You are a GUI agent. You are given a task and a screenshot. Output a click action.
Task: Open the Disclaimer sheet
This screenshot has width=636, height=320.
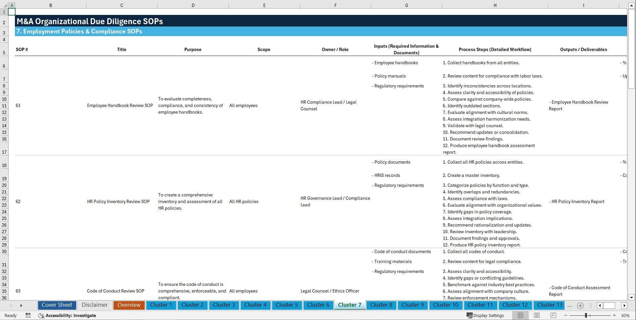pyautogui.click(x=94, y=305)
